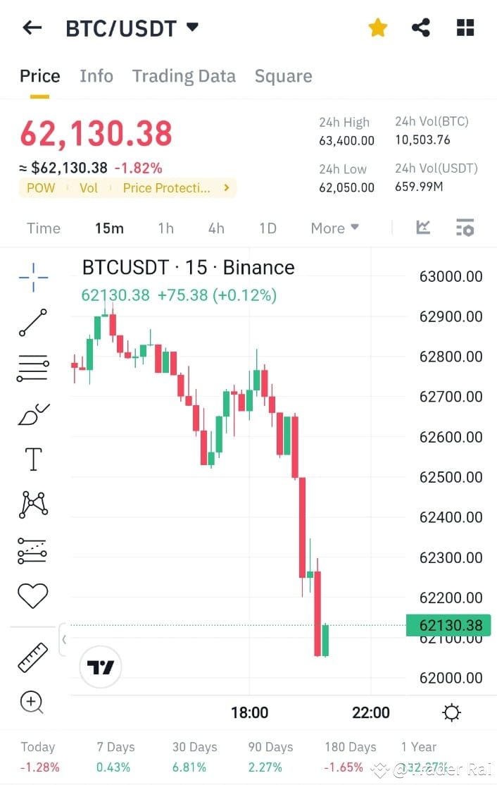The width and height of the screenshot is (497, 785).
Task: Select the Trend Line drawing tool
Action: coord(32,323)
